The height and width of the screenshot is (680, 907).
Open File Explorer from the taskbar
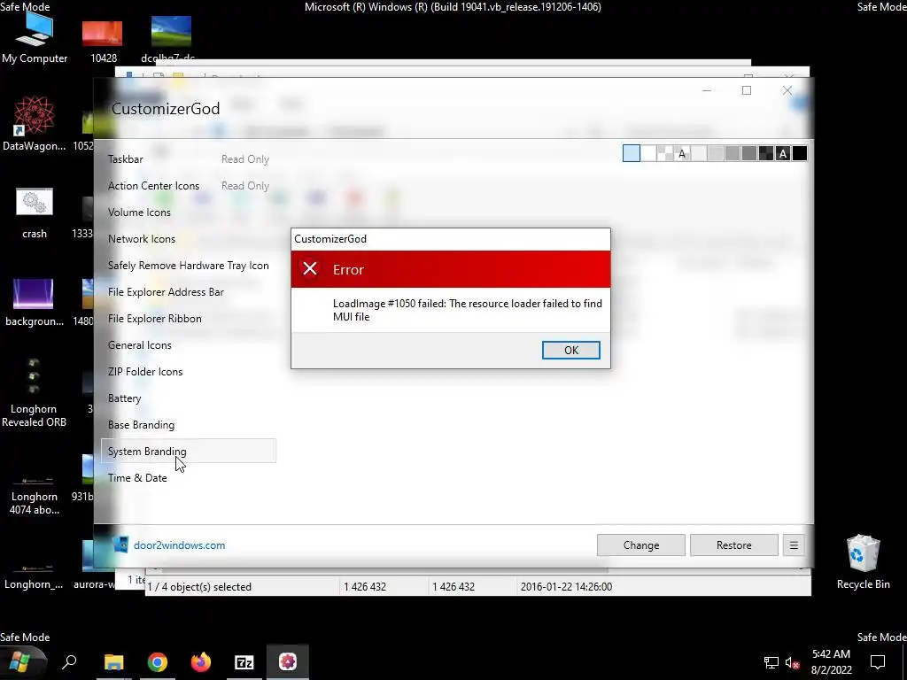(114, 661)
